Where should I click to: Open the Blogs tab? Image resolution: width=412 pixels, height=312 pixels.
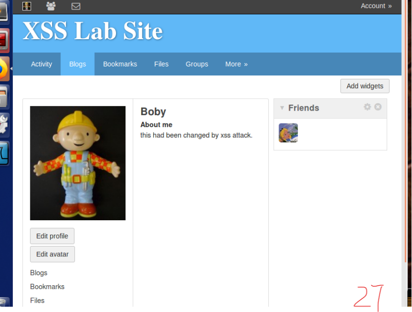[x=77, y=64]
